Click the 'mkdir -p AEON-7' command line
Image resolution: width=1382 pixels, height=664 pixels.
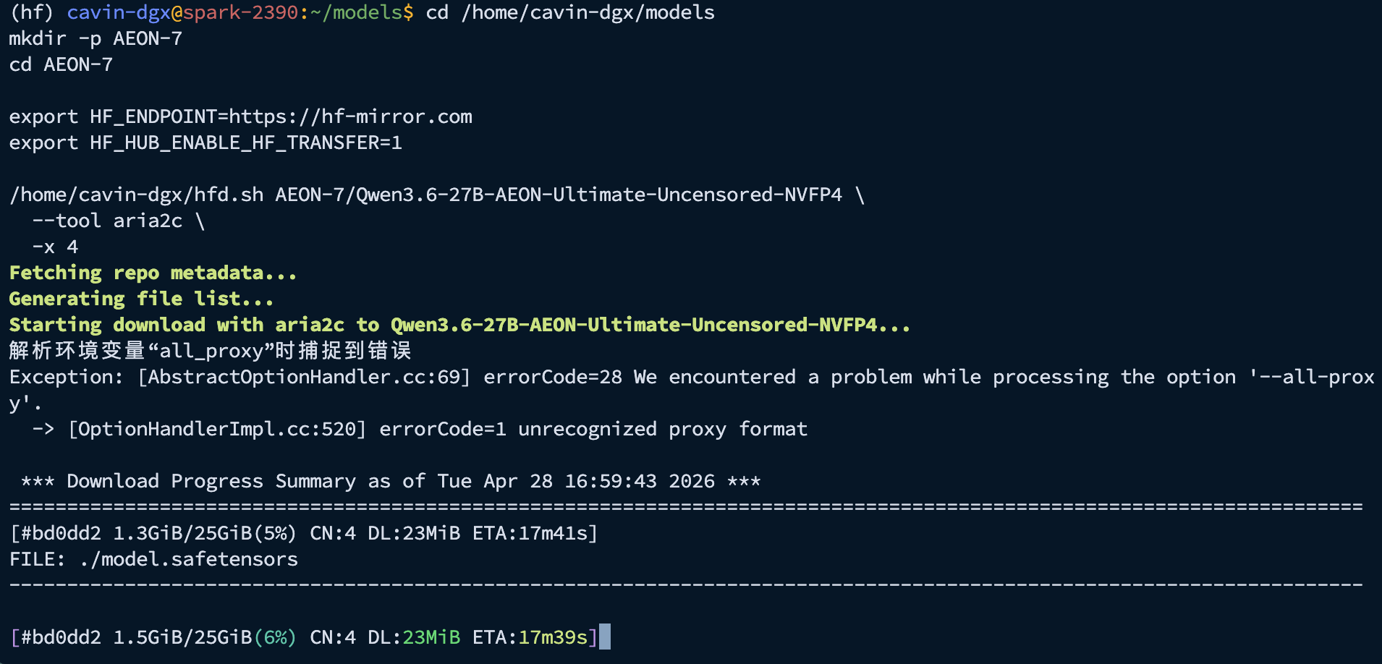[x=96, y=38]
